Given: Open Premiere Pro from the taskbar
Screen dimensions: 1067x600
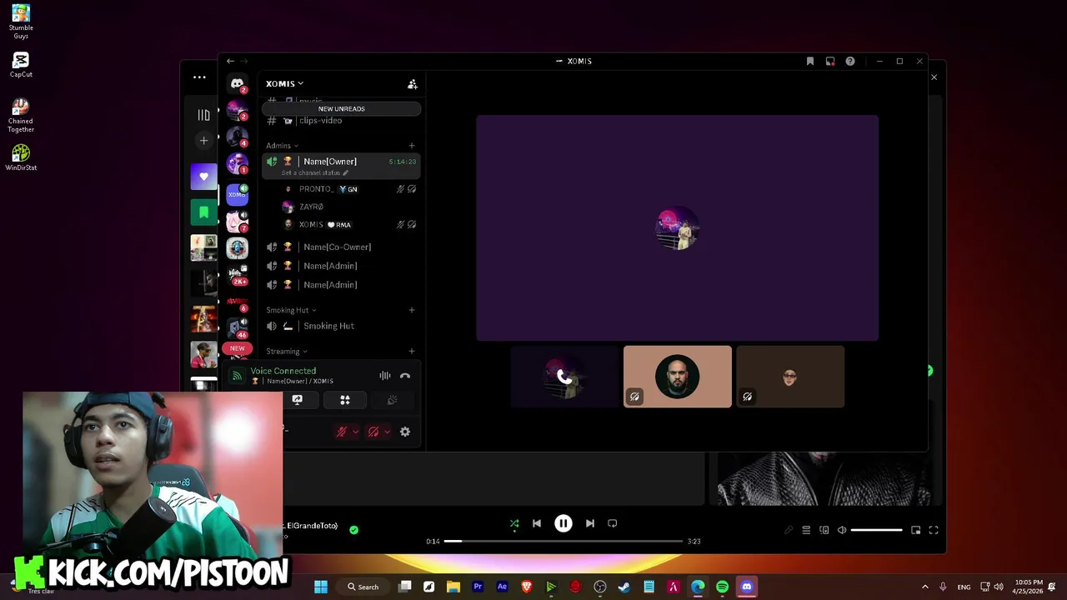Looking at the screenshot, I should 478,587.
